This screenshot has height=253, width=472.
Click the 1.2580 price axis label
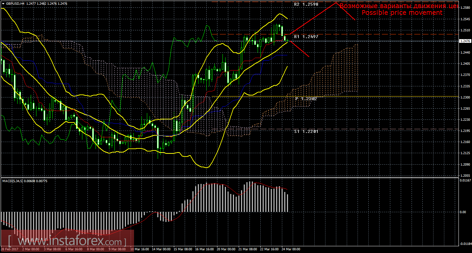click(x=465, y=8)
